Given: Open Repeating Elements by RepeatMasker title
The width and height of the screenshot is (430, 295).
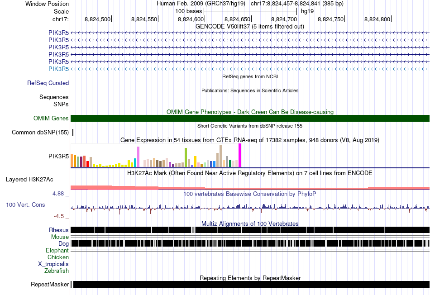Looking at the screenshot, I should pos(250,278).
